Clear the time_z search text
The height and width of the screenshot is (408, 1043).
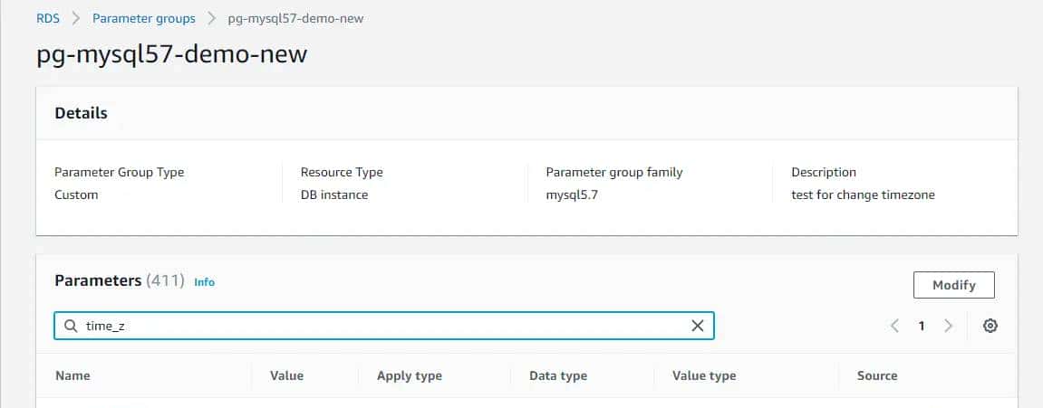point(697,326)
